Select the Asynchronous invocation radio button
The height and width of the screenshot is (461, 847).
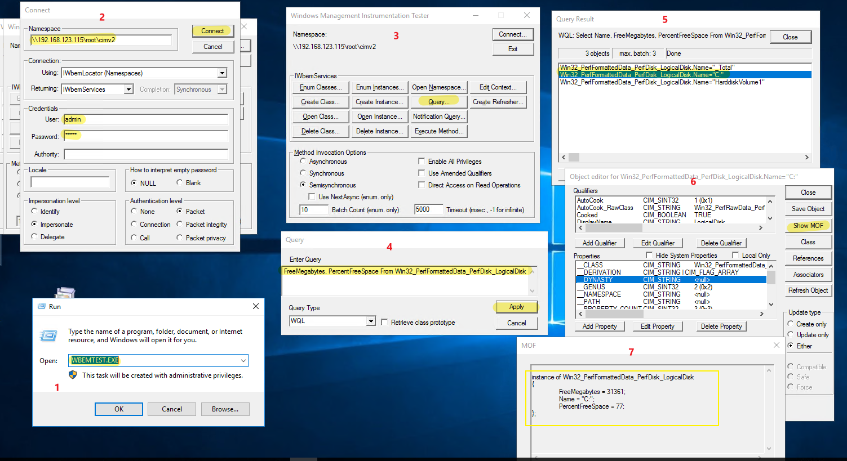coord(303,161)
